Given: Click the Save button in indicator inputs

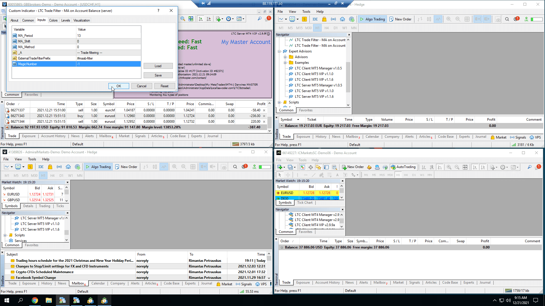Looking at the screenshot, I should [x=158, y=75].
